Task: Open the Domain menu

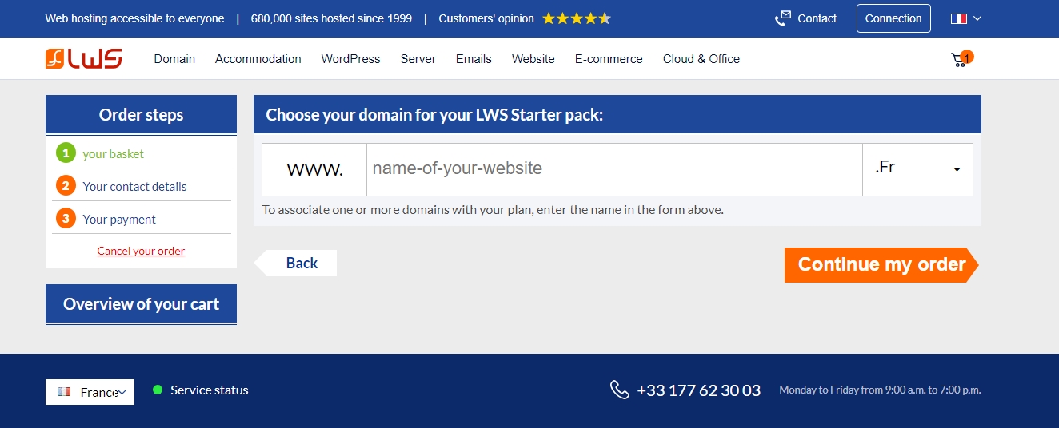Action: point(174,59)
